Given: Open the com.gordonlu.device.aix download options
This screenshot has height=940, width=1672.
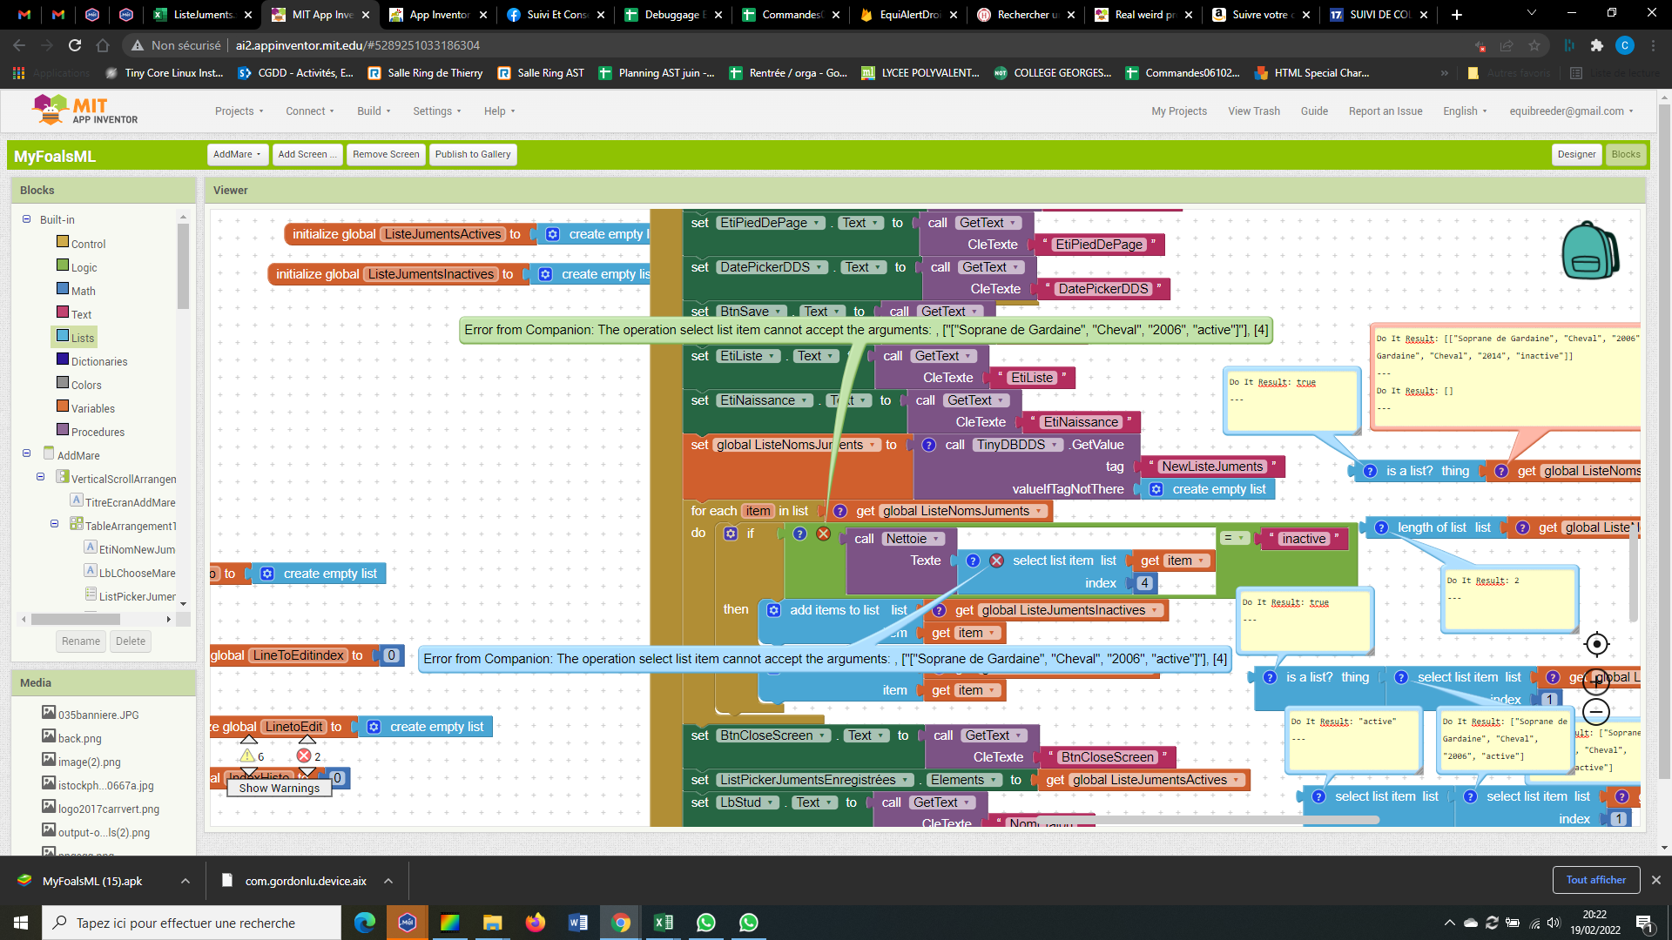Looking at the screenshot, I should pos(388,881).
